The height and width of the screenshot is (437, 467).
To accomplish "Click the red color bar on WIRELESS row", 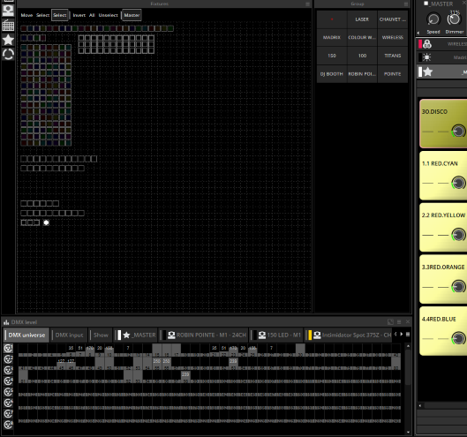I will (420, 44).
